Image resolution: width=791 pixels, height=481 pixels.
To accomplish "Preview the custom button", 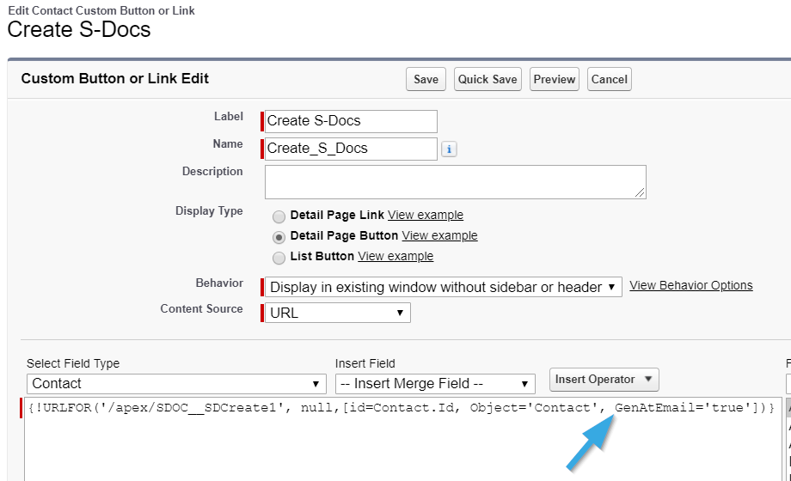I will click(555, 79).
